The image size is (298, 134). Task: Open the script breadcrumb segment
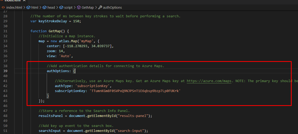coord(68,8)
